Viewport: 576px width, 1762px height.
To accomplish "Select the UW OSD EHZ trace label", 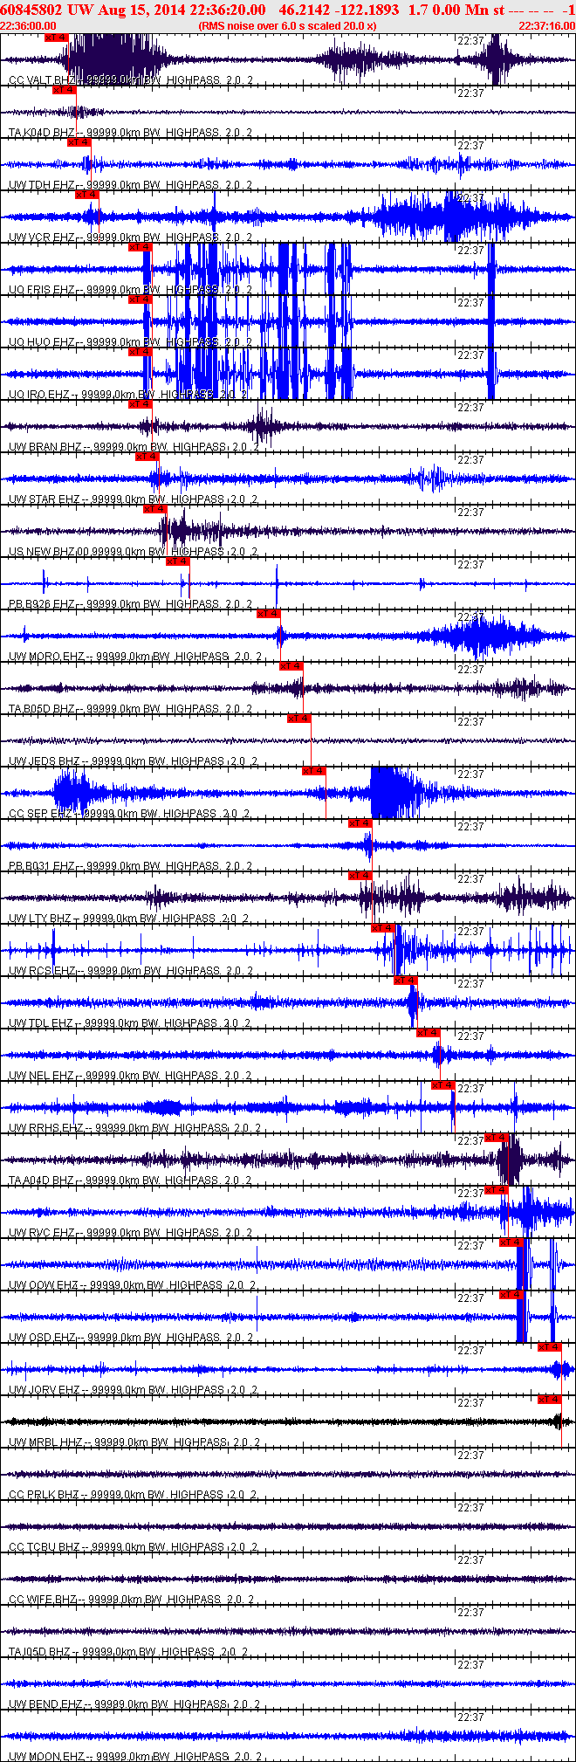I will point(43,1338).
